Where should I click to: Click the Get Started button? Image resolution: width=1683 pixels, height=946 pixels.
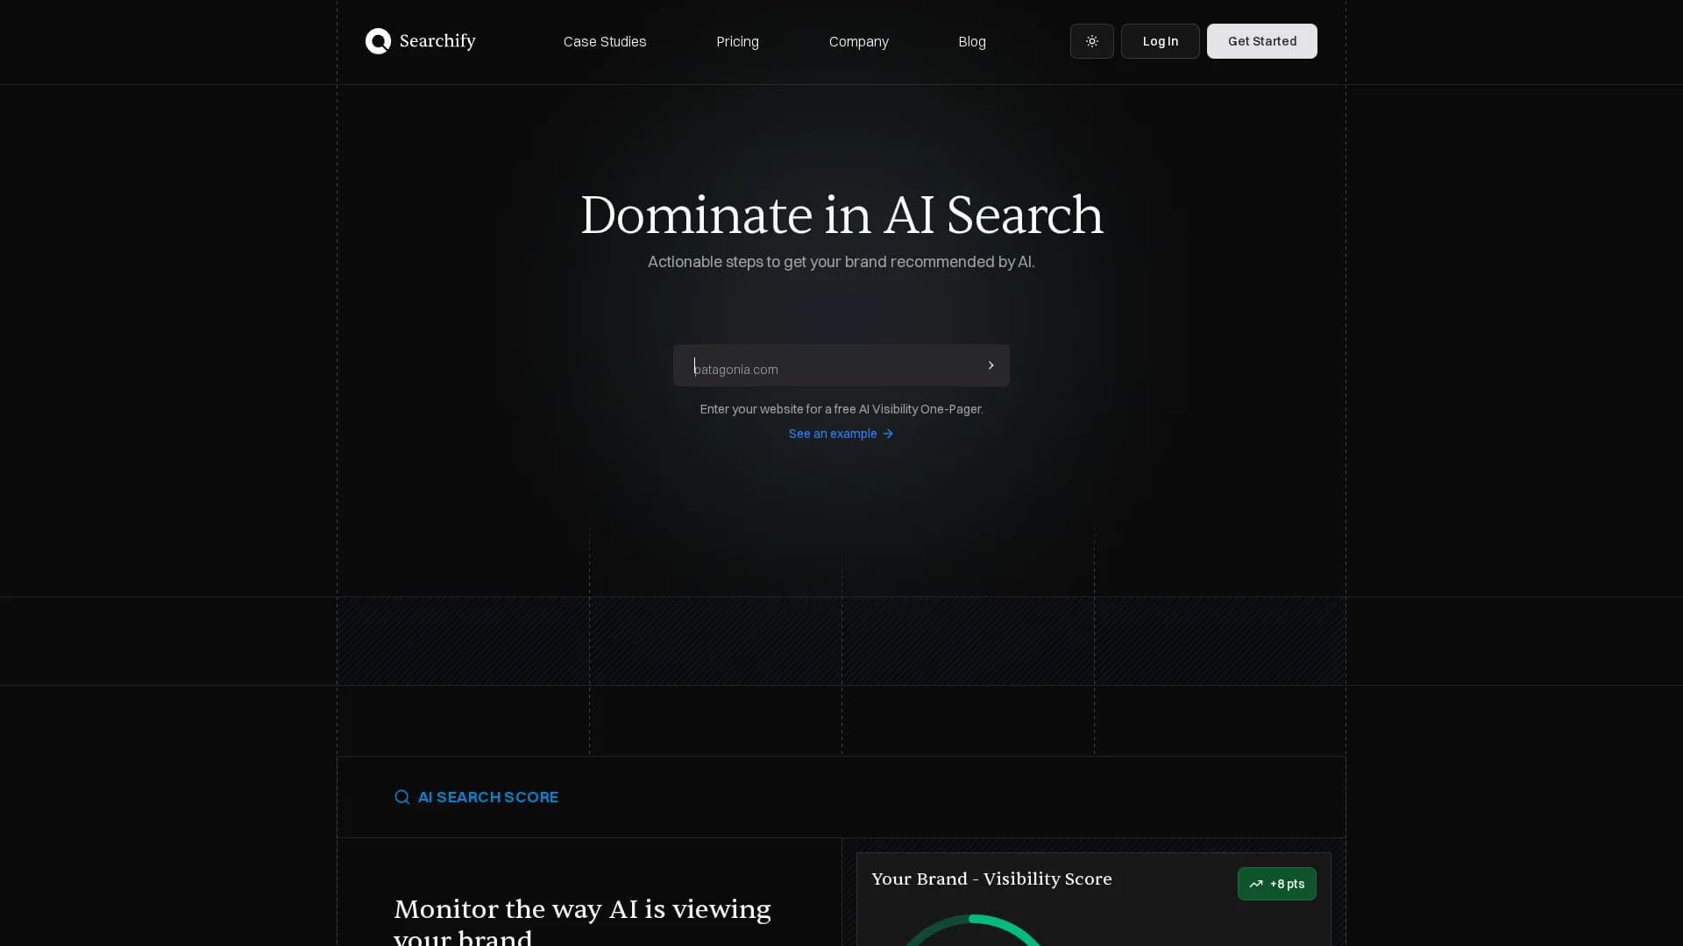click(1261, 41)
